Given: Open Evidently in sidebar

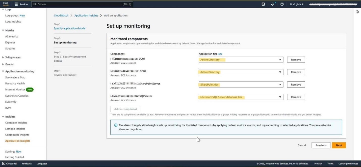Looking at the screenshot, I should (x=11, y=102).
